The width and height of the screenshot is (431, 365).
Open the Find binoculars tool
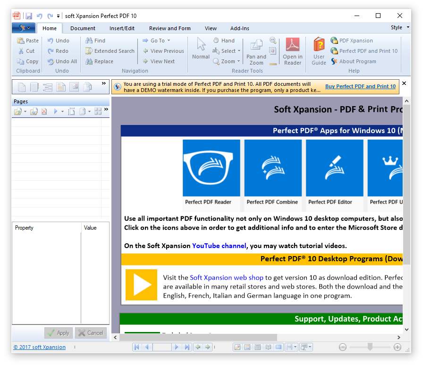click(95, 41)
